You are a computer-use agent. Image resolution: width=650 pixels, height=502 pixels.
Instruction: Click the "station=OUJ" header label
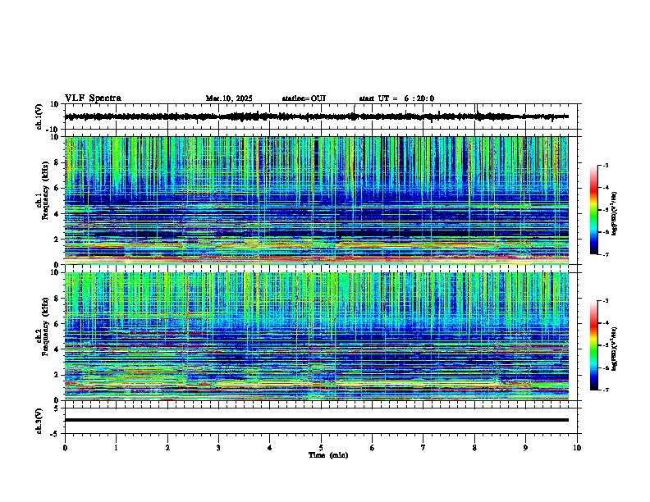(304, 98)
